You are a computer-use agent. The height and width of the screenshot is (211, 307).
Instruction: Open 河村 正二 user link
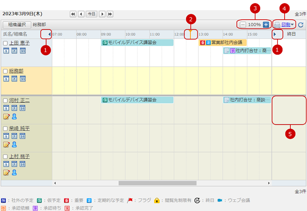pos(19,100)
